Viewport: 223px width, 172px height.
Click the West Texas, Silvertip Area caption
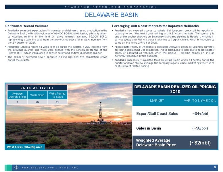click(x=25, y=147)
